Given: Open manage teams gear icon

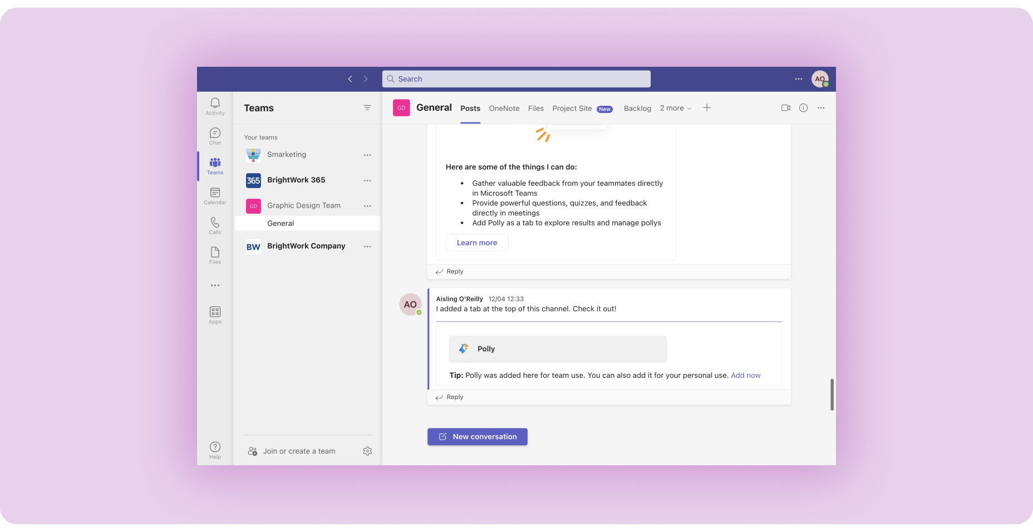Looking at the screenshot, I should tap(367, 451).
